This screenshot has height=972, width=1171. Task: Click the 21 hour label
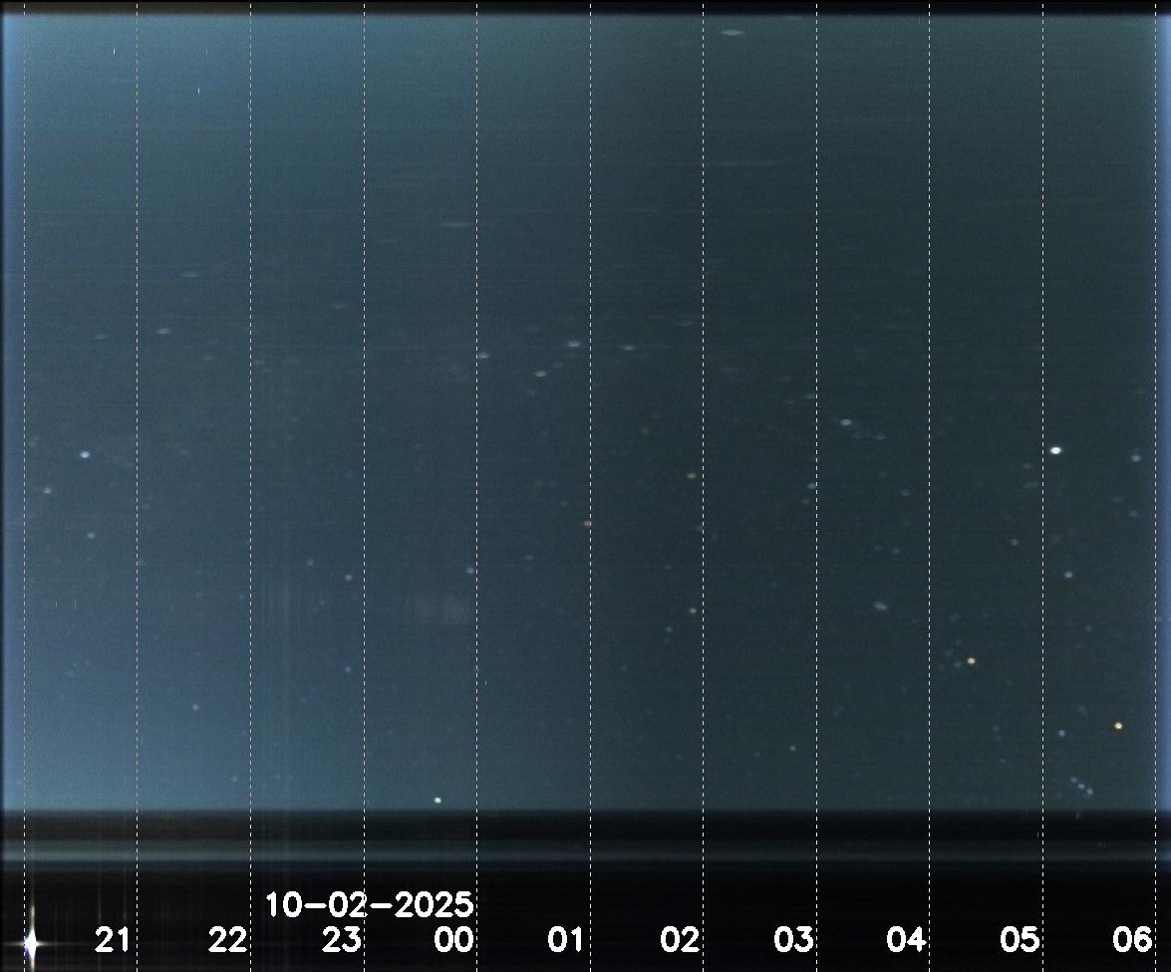point(113,939)
